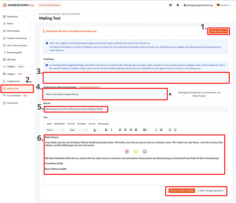The image size is (236, 203).
Task: Click the Bewertungen star icon
Action: [4, 31]
